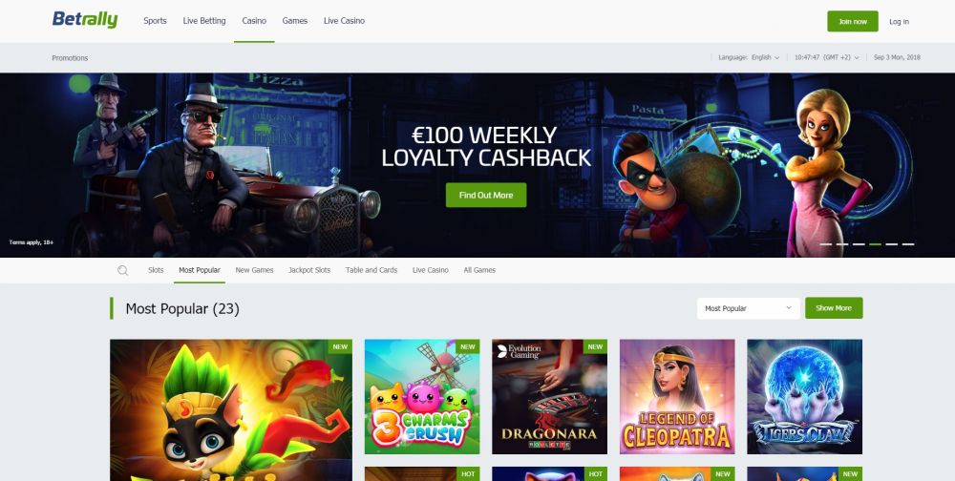Switch to the Live Betting menu
955x481 pixels.
click(x=204, y=21)
